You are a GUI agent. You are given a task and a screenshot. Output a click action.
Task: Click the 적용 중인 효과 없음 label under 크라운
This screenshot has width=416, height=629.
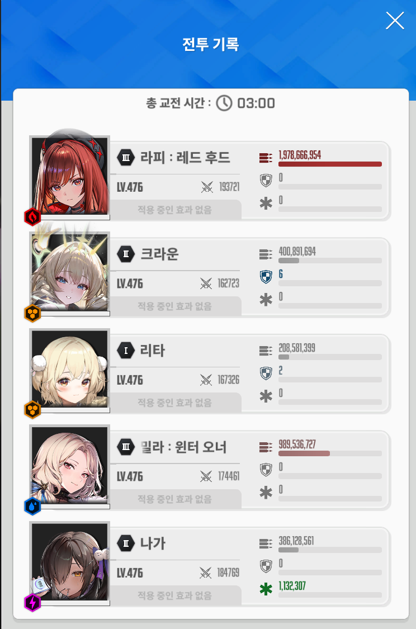pos(175,306)
